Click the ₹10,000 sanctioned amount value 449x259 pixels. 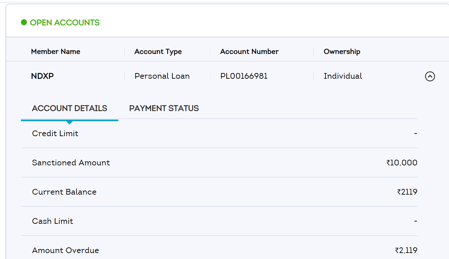pos(401,163)
